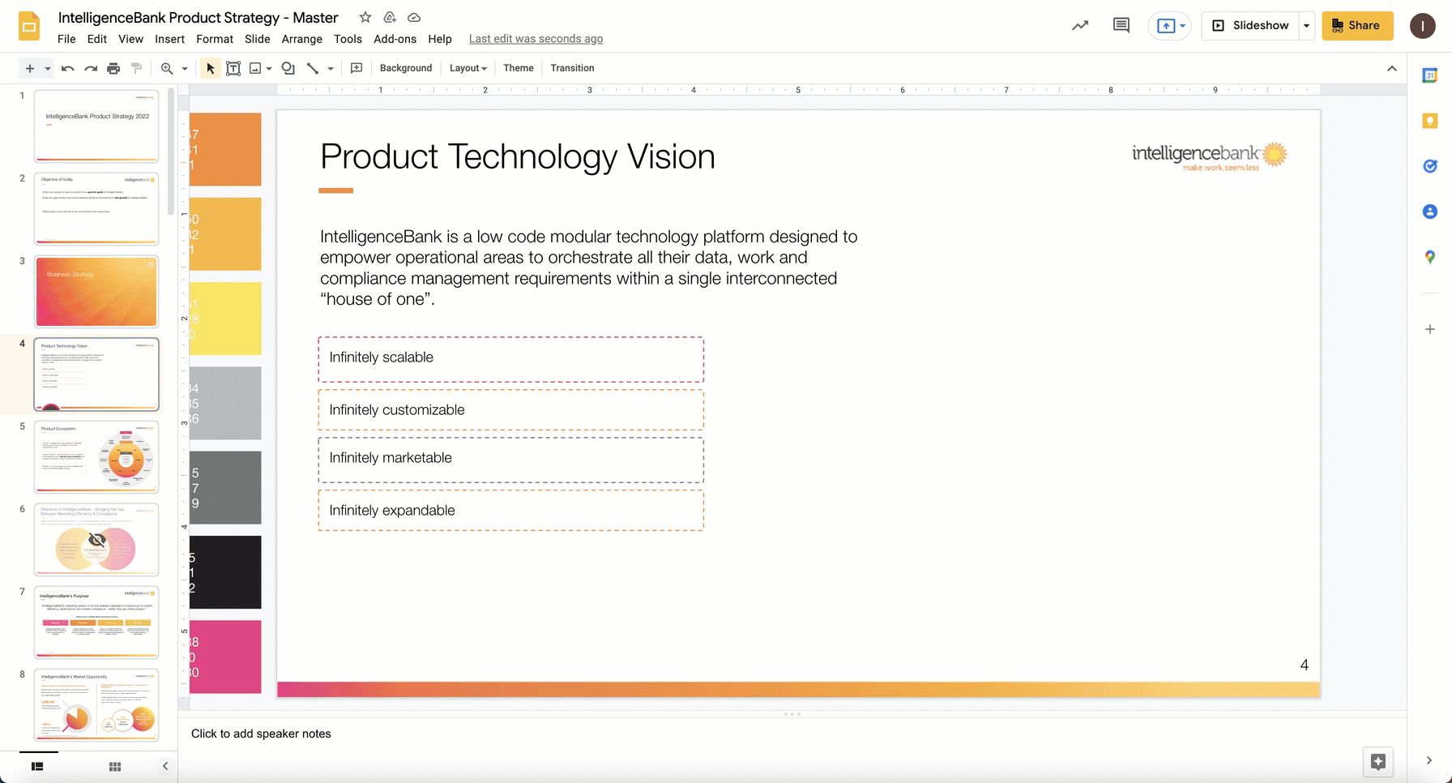Open Slideshow options dropdown arrow
1452x783 pixels.
pos(1306,25)
